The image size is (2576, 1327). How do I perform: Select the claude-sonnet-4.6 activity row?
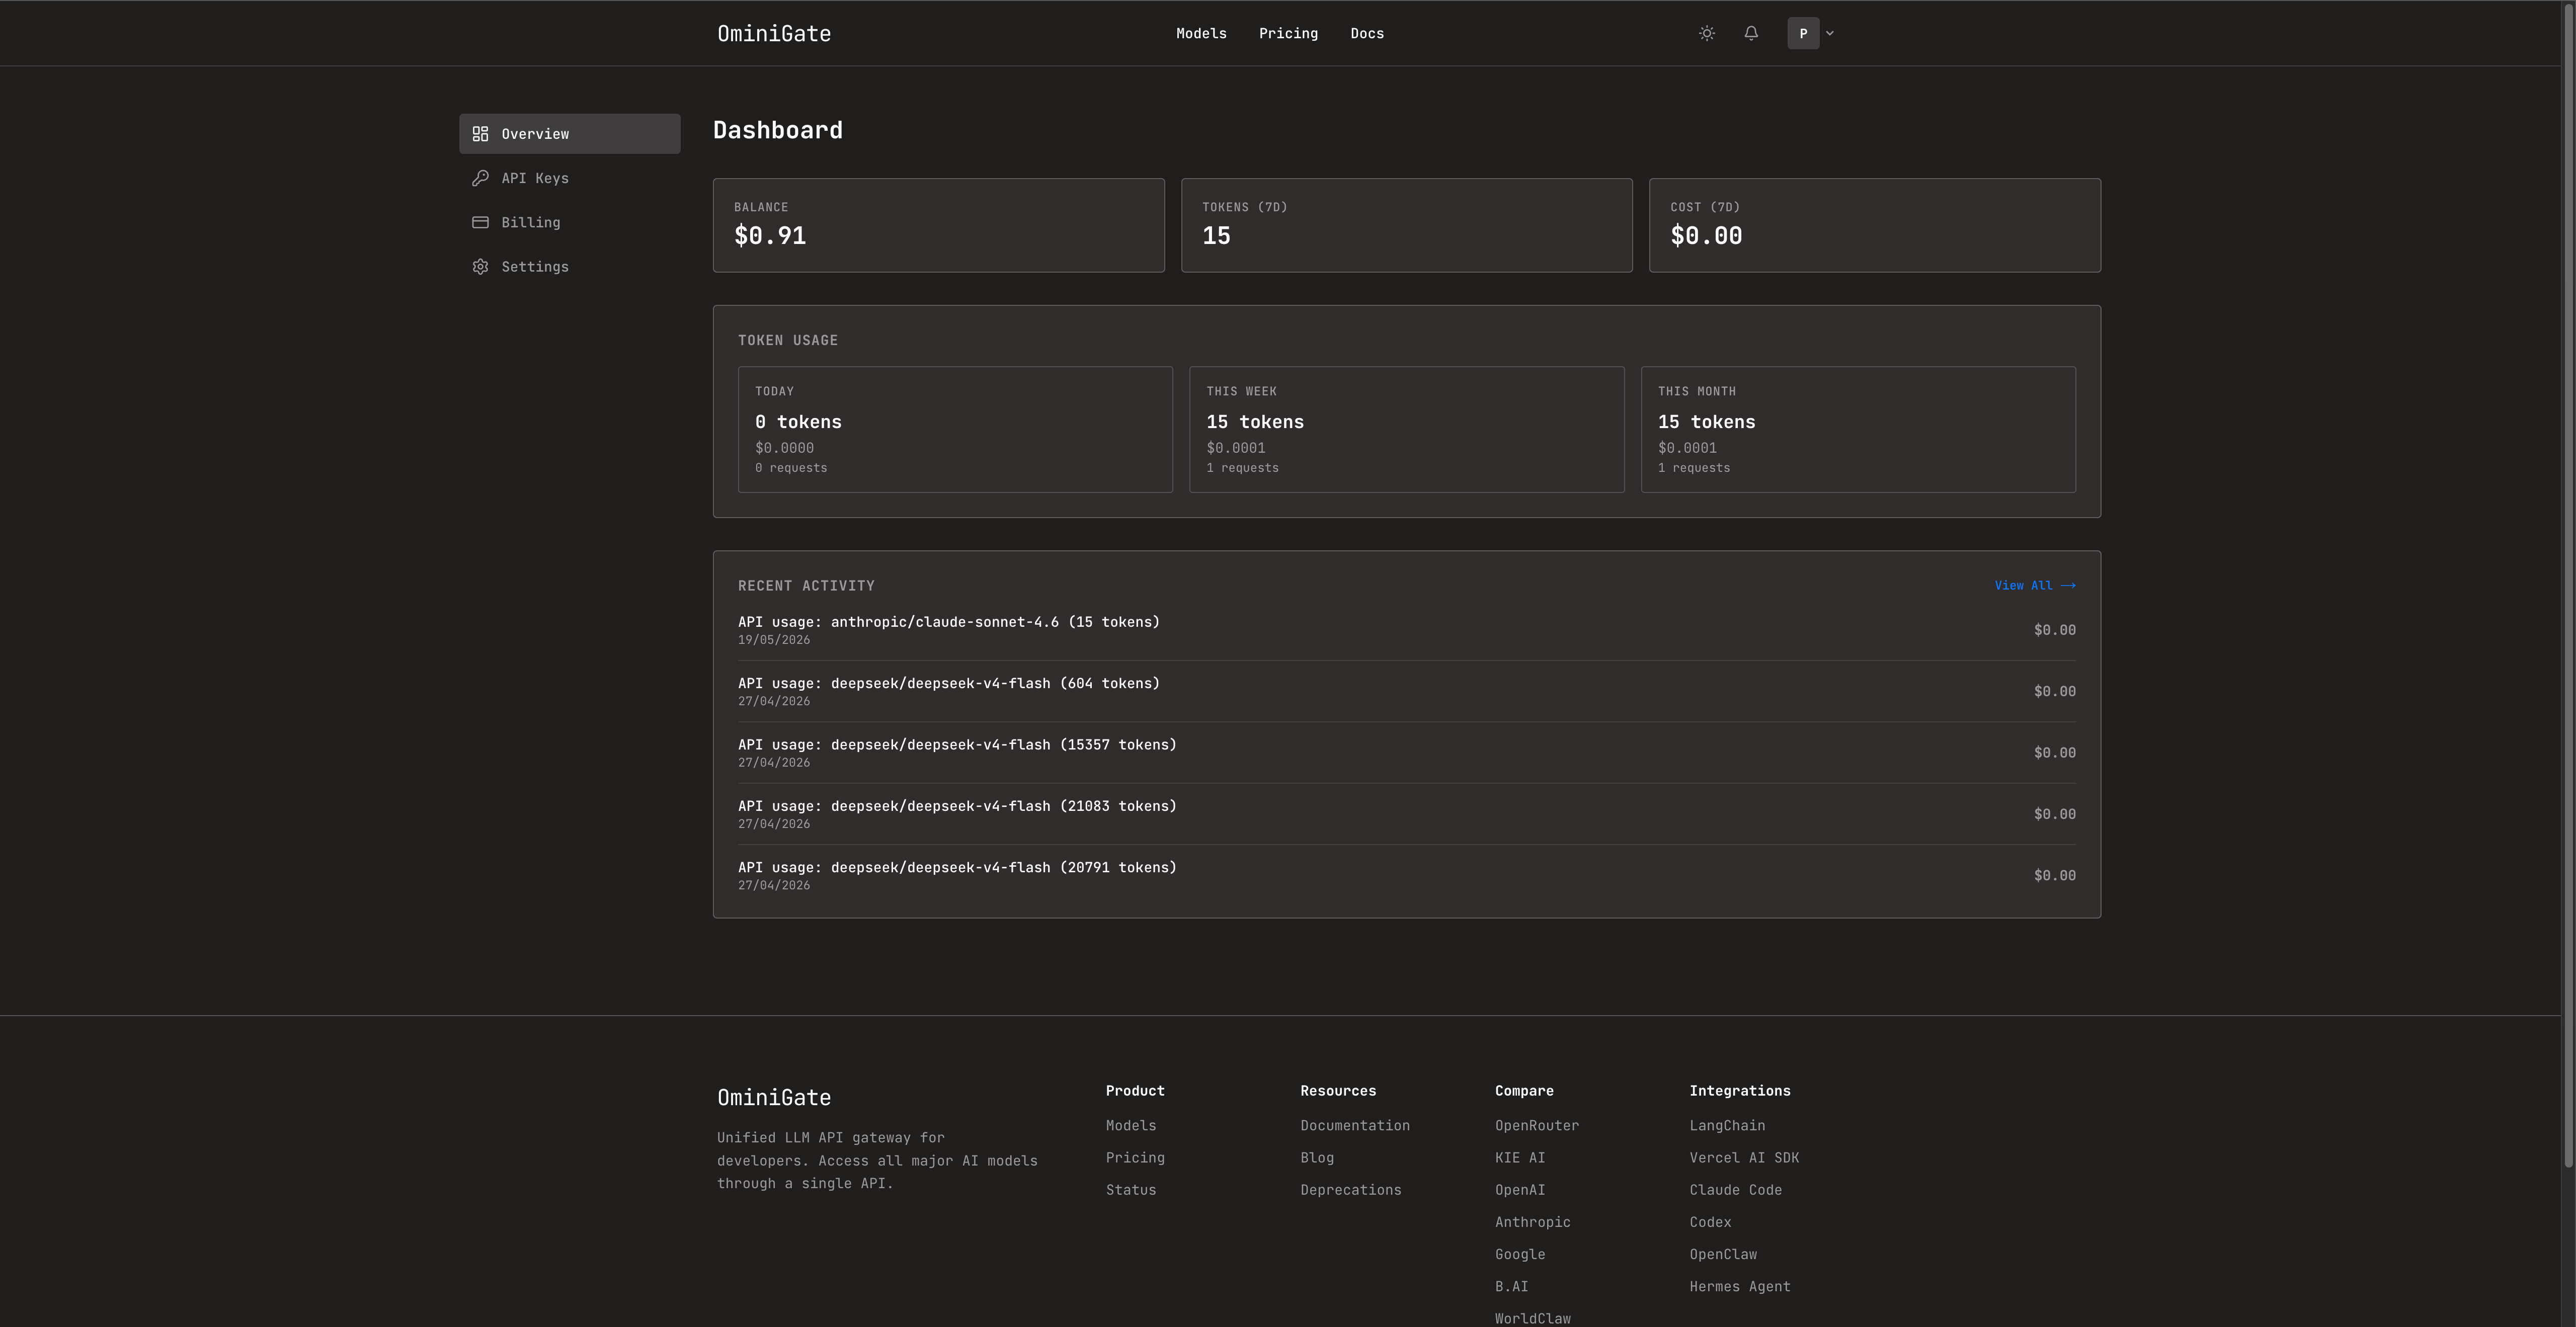1407,630
